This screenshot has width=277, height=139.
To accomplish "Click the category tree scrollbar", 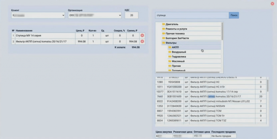I will [222, 31].
